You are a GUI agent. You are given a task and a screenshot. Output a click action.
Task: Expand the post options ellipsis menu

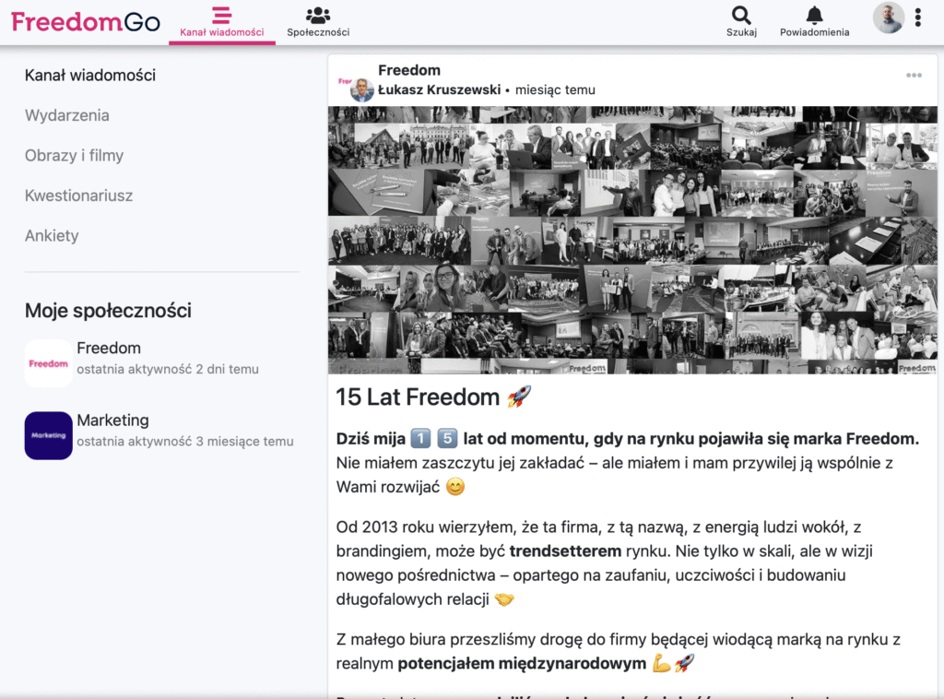click(x=914, y=76)
